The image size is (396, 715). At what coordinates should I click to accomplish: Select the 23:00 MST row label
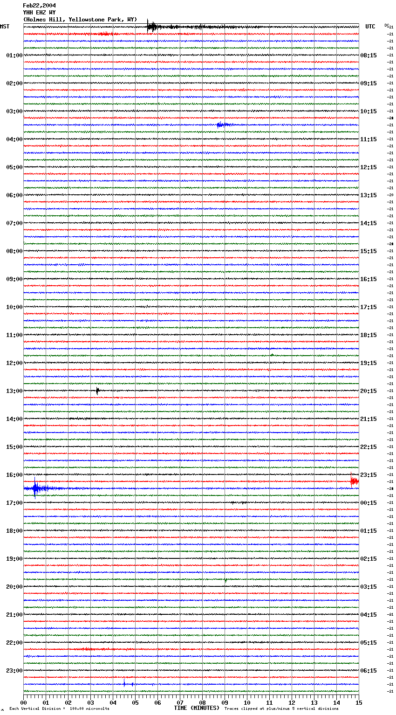(14, 671)
